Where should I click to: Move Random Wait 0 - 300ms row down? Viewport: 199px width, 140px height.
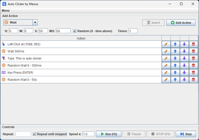(x=184, y=66)
